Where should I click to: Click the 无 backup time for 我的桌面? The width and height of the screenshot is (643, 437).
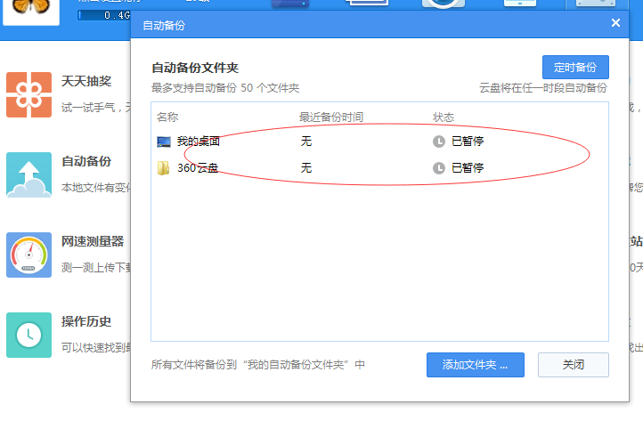pyautogui.click(x=306, y=142)
